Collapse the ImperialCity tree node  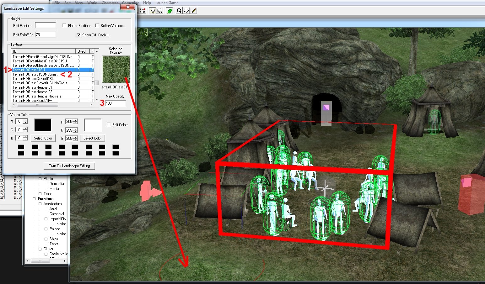point(46,219)
